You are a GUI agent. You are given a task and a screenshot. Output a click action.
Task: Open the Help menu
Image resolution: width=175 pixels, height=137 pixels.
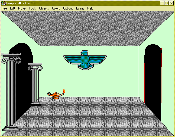point(90,8)
